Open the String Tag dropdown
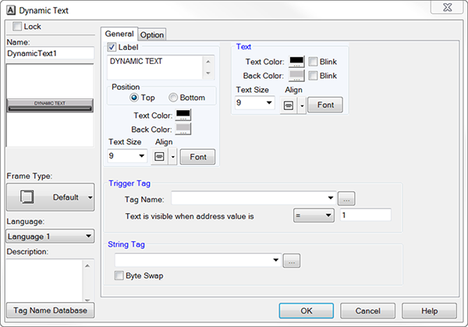This screenshot has width=468, height=327. pyautogui.click(x=275, y=260)
